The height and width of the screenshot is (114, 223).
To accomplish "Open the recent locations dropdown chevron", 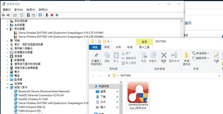I will tap(105, 76).
